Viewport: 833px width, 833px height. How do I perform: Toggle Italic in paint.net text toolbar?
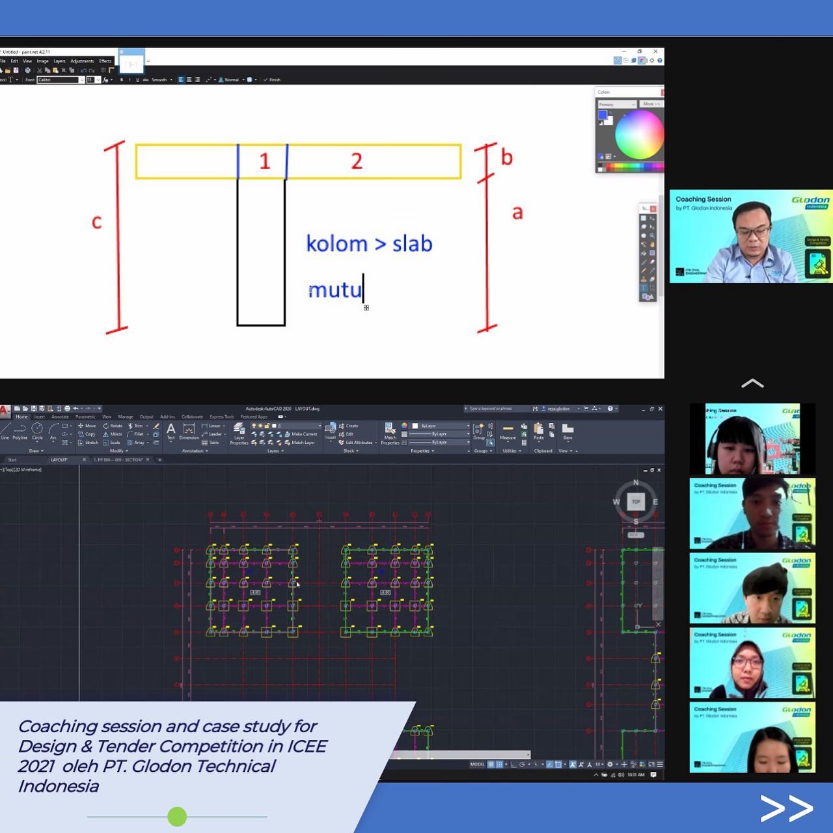click(x=130, y=80)
